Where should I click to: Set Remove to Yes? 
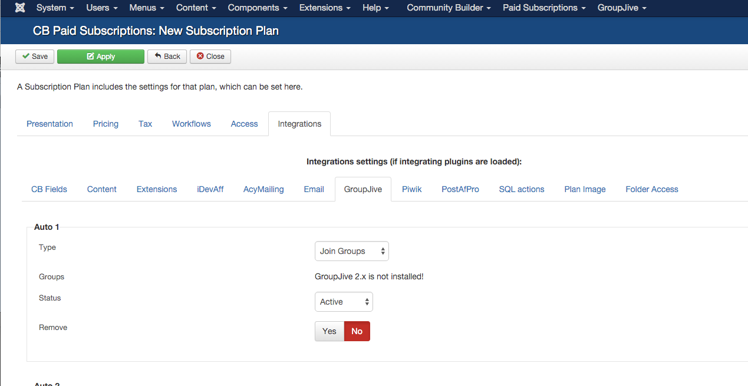tap(329, 331)
